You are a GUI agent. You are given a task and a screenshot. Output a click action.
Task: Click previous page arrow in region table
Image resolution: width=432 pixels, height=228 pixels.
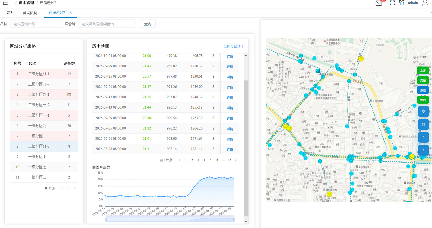(63, 188)
